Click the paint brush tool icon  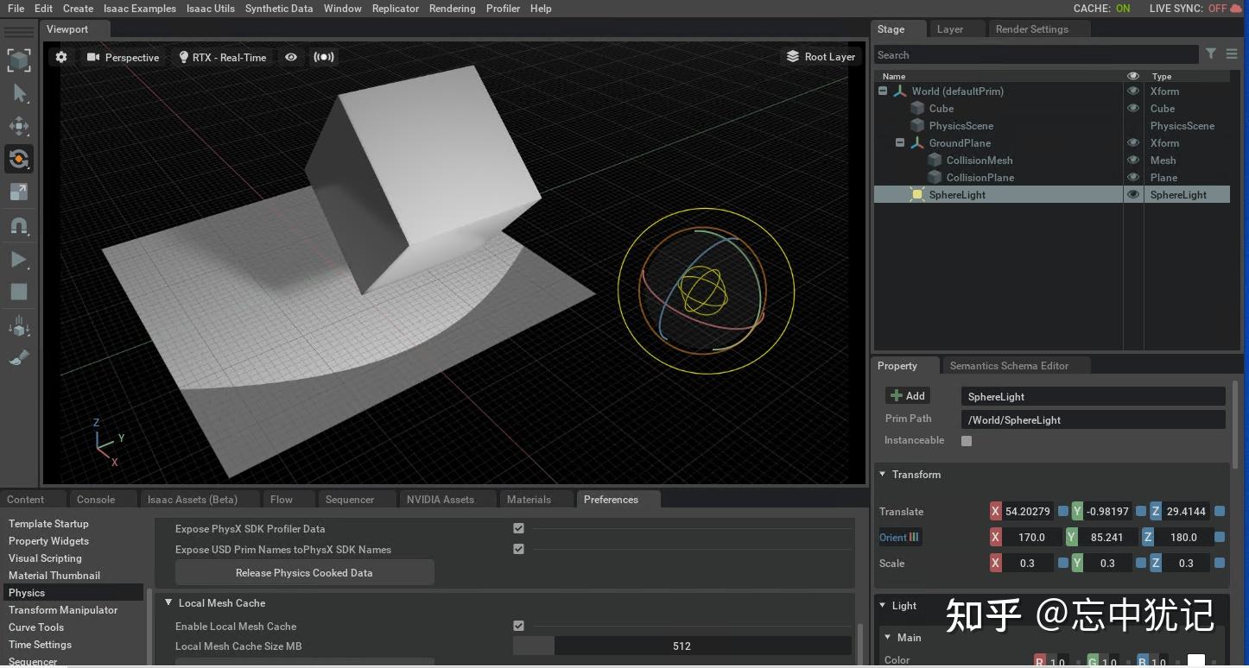pyautogui.click(x=19, y=357)
